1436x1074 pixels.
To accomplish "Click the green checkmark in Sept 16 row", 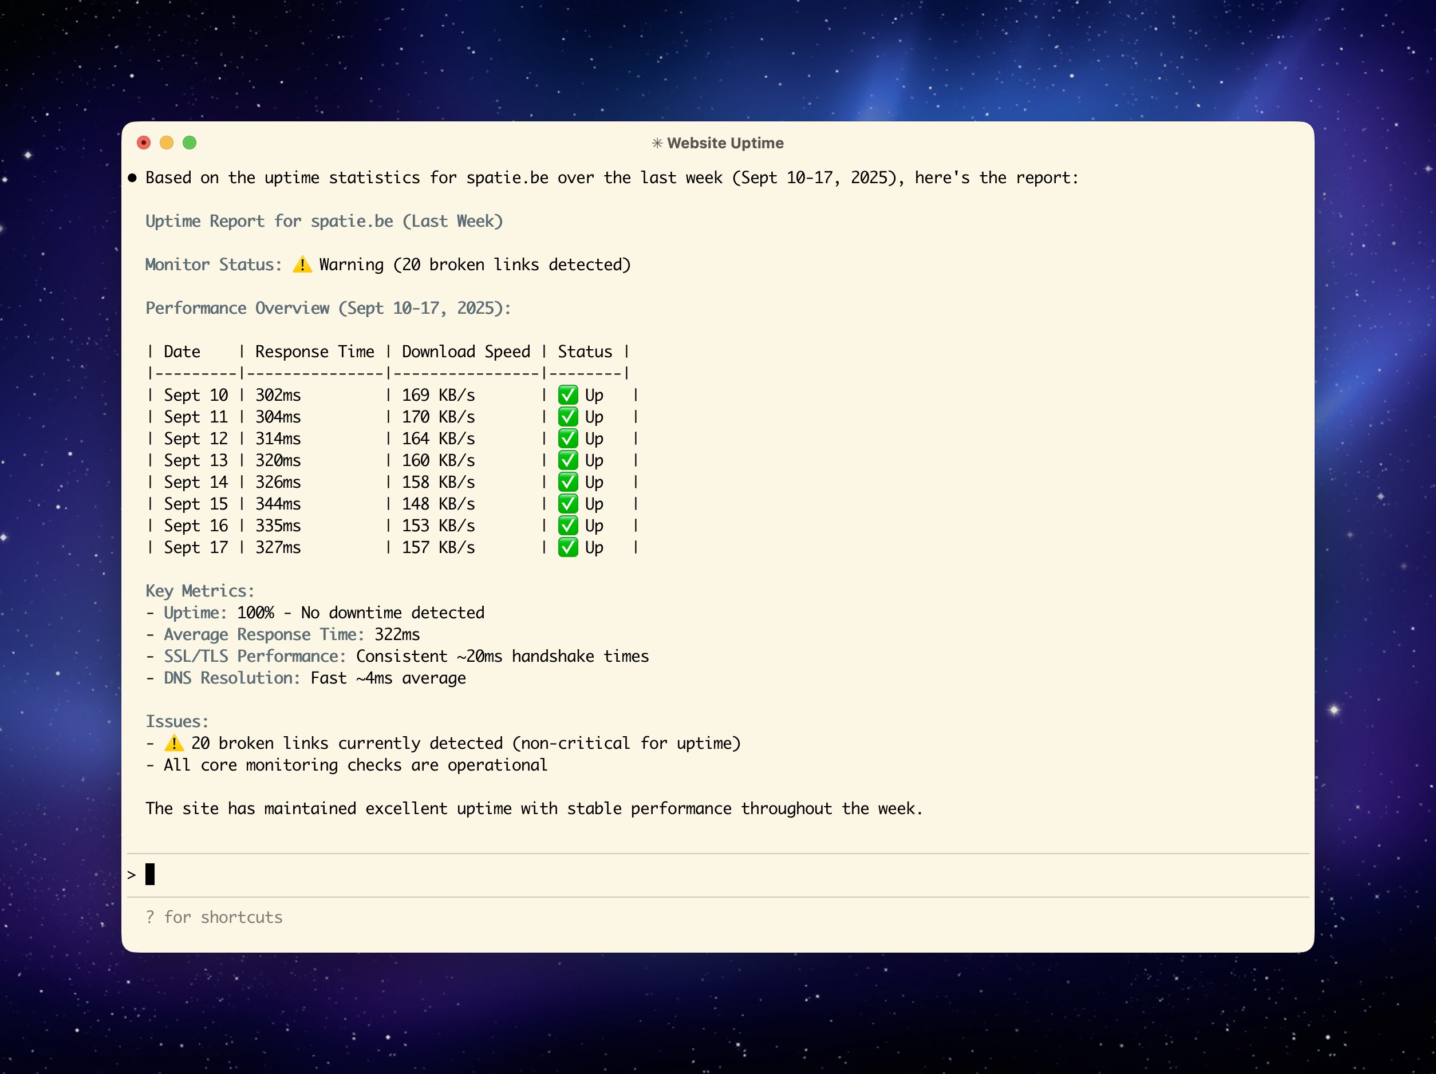I will tap(568, 526).
